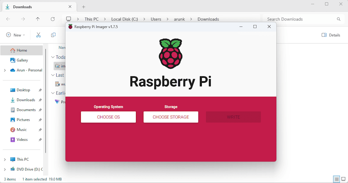Screen dimensions: 348x183
Task: Open Gallery in the navigation pane
Action: 21,60
